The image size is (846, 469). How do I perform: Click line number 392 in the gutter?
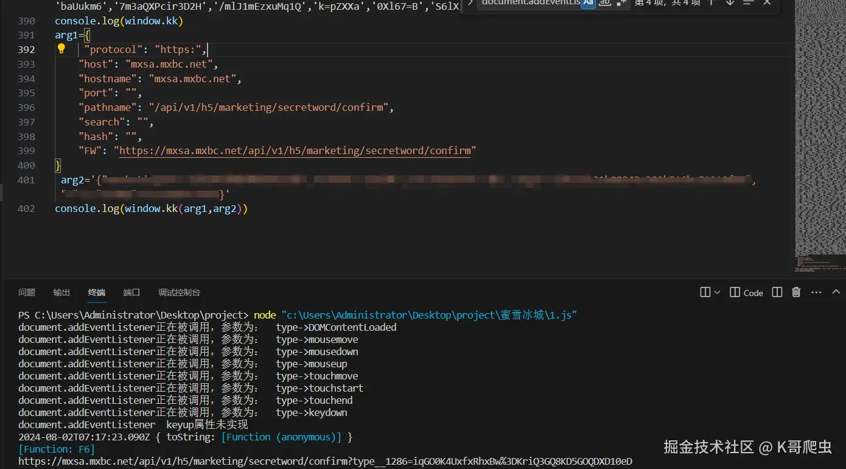click(26, 49)
